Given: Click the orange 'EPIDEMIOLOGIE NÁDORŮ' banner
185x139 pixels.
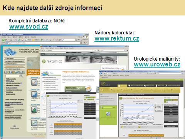Looking at the screenshot, I should click(34, 72).
